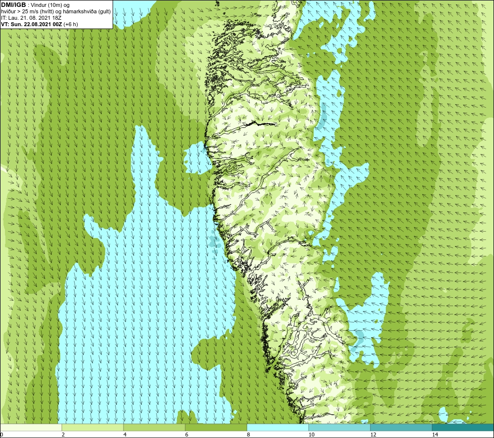
Task: Click the above 14 m/s dark teal swatch
Action: coord(463,427)
